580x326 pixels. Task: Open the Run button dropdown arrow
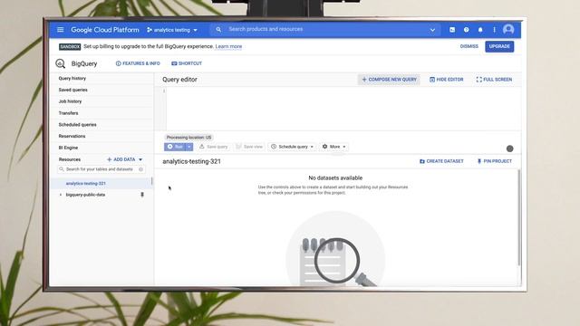(189, 147)
